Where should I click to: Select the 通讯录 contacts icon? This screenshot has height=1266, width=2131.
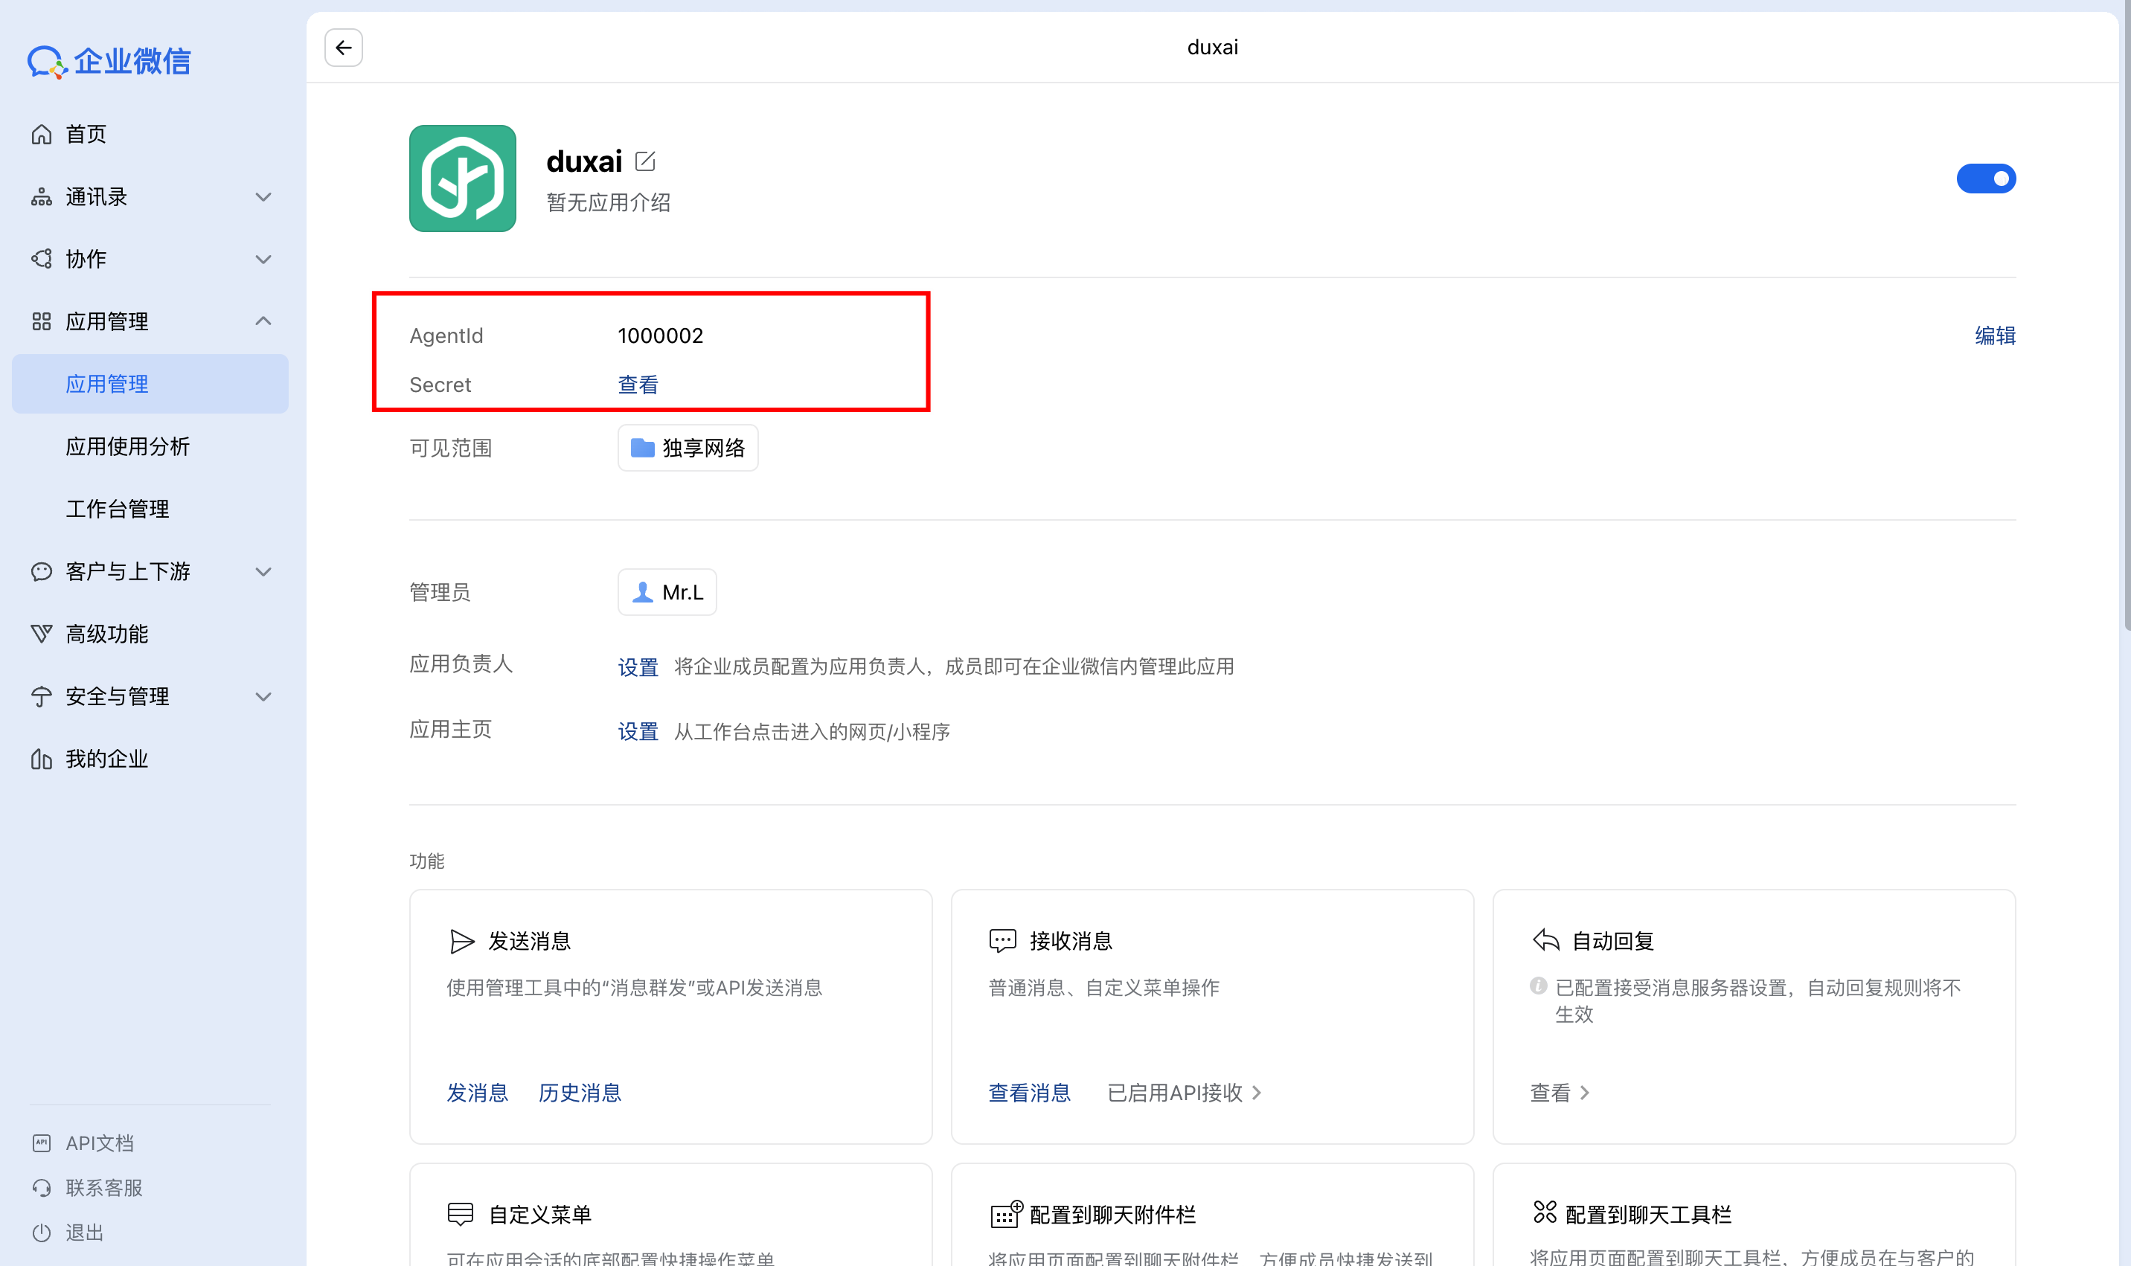pos(42,196)
